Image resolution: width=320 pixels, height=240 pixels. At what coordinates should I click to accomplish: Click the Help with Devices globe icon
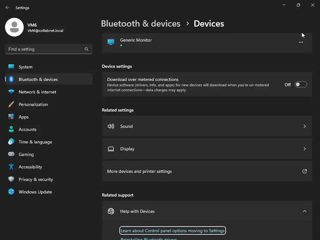[111, 211]
